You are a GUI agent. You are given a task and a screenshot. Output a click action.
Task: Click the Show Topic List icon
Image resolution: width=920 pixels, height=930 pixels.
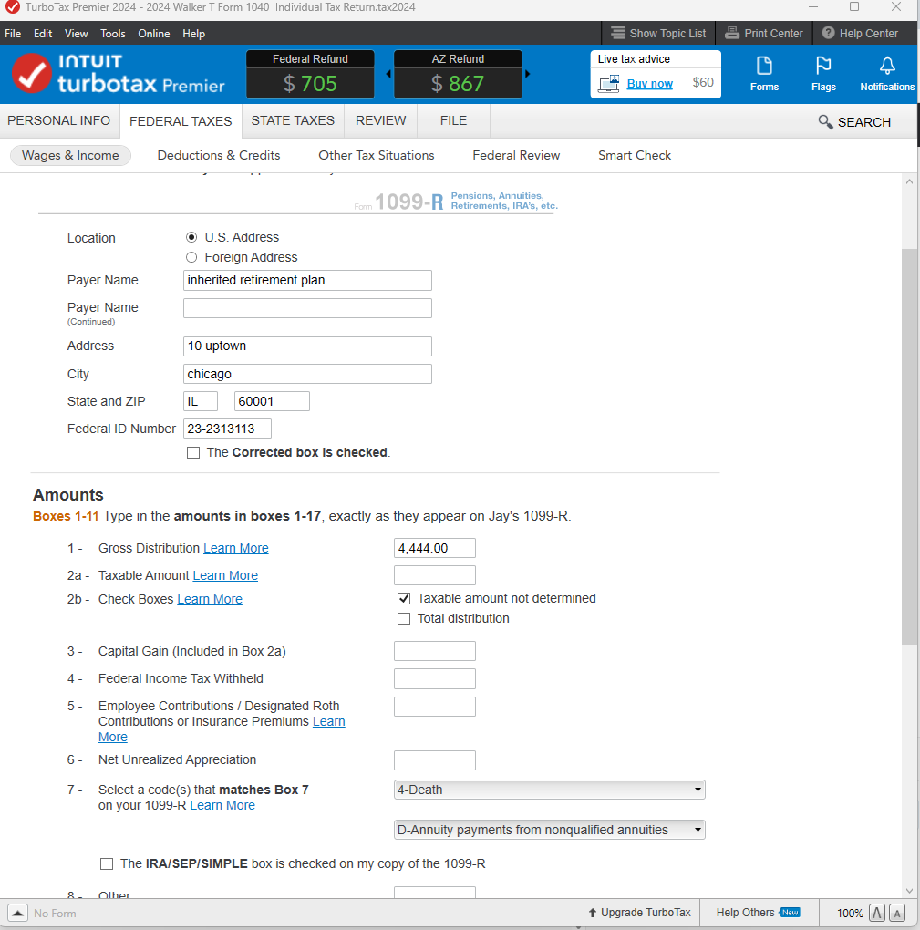pyautogui.click(x=617, y=33)
